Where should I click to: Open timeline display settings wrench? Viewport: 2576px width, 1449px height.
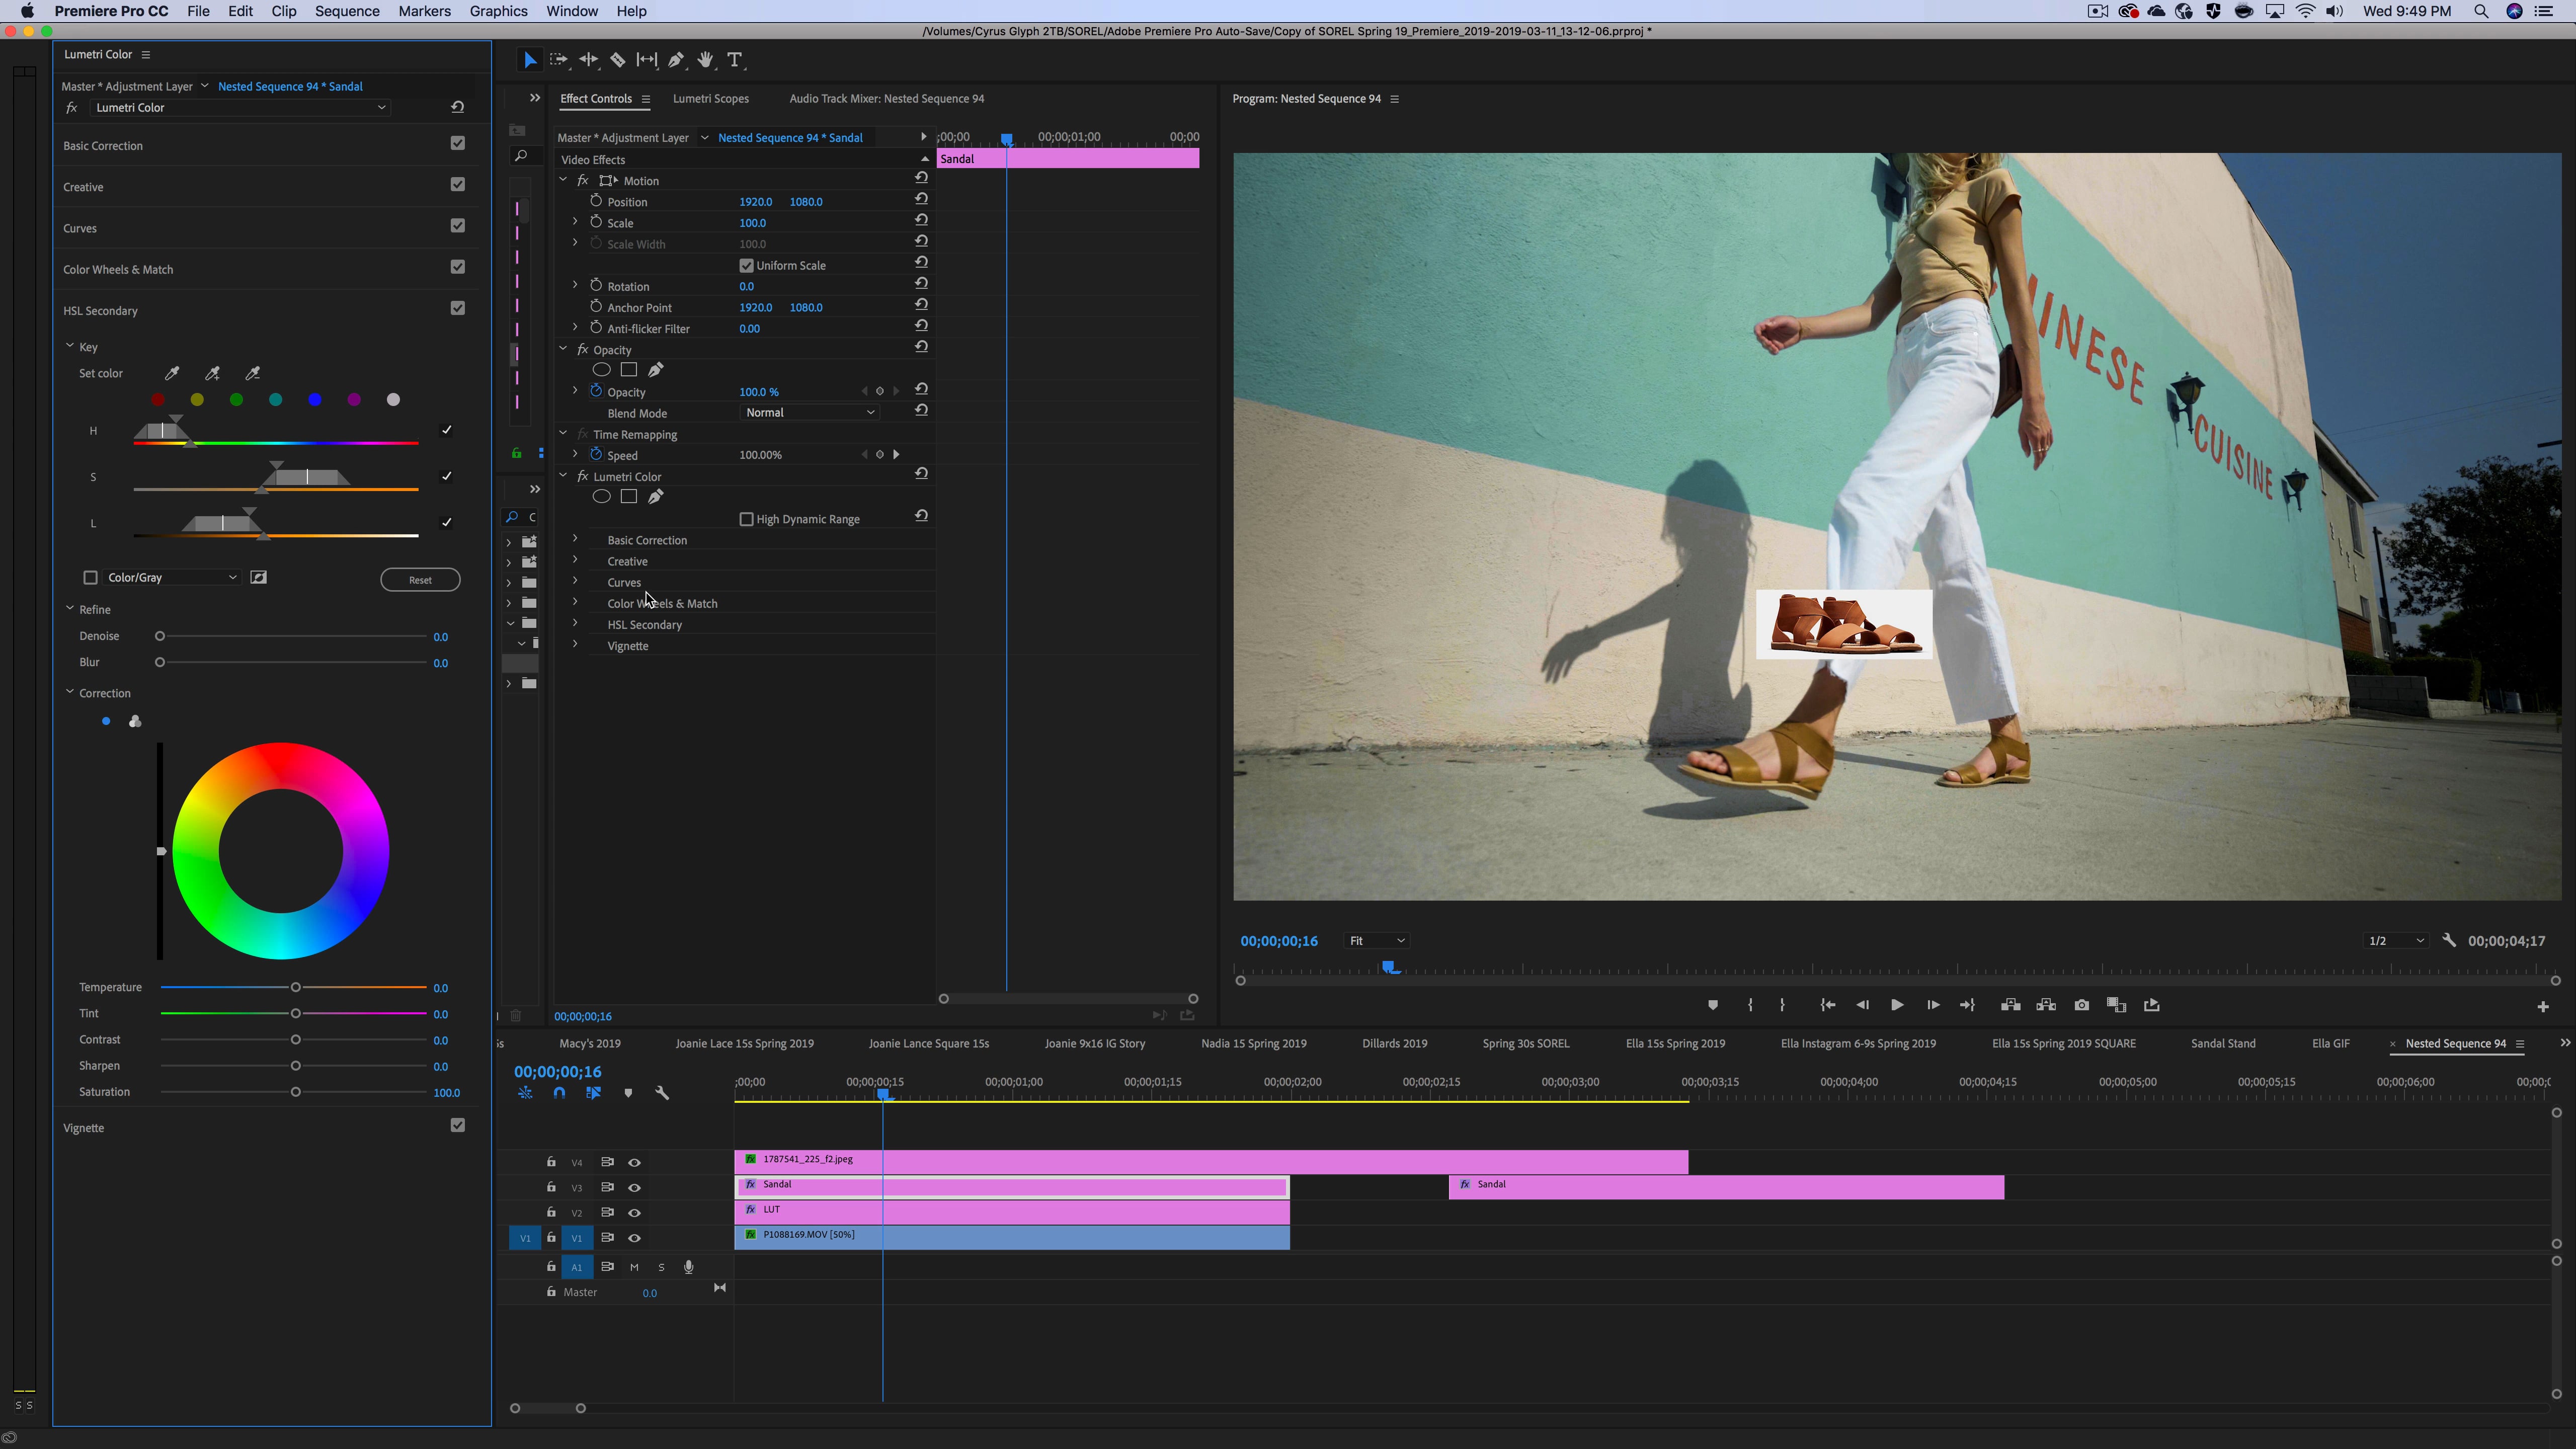point(661,1093)
